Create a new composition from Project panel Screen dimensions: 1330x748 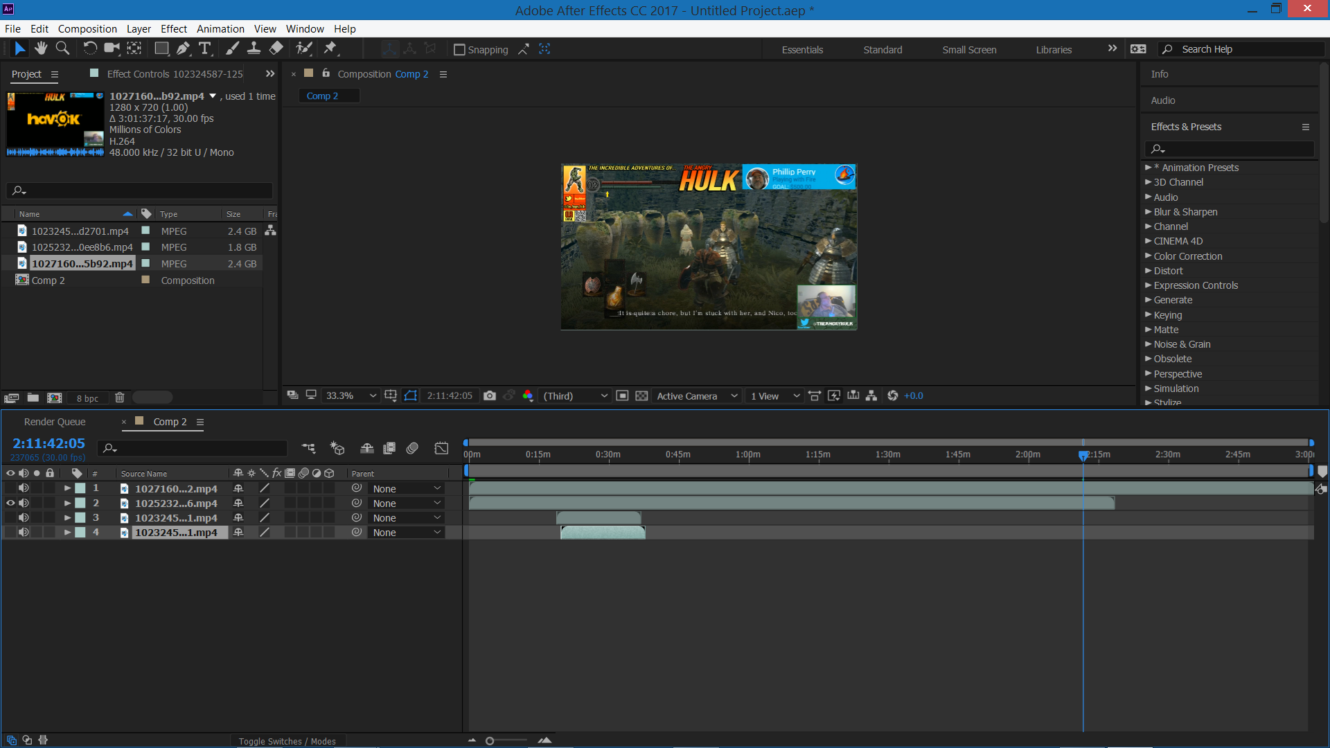[55, 398]
